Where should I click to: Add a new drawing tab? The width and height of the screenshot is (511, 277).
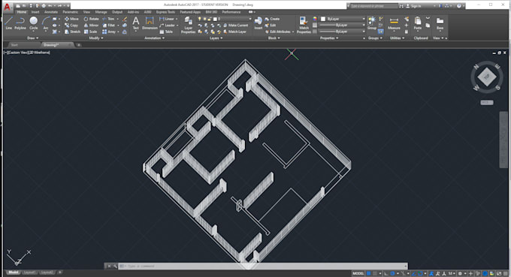click(79, 45)
